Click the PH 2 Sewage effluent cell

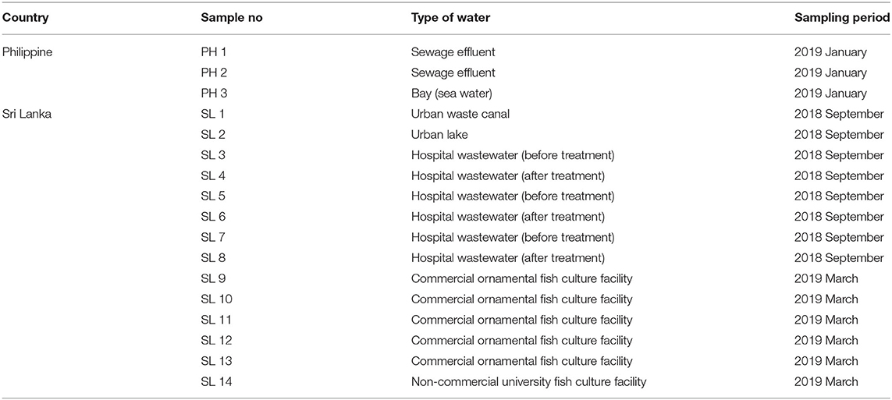pos(453,73)
